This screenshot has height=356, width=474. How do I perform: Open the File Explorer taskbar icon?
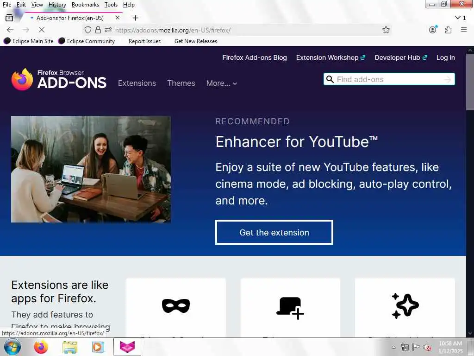(70, 347)
